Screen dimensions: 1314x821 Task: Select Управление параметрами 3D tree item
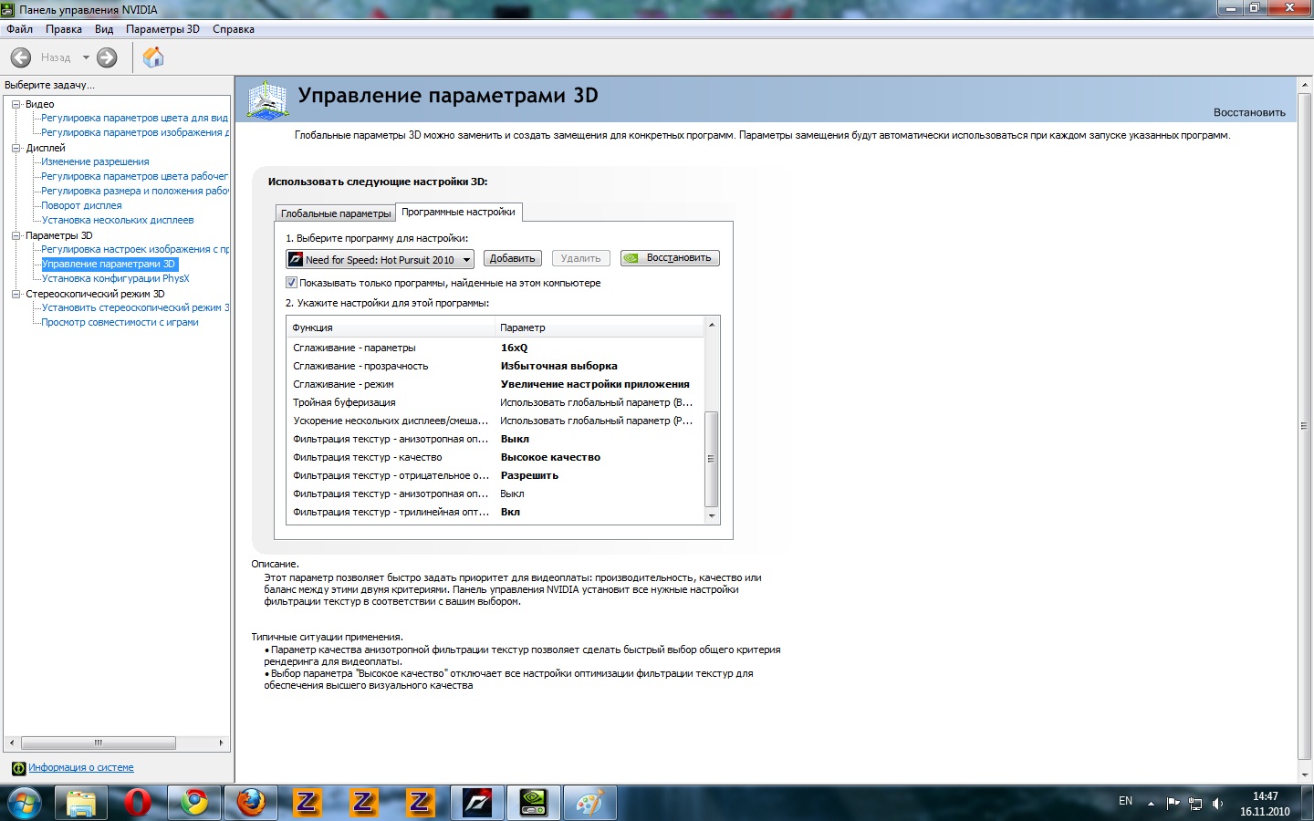coord(109,264)
